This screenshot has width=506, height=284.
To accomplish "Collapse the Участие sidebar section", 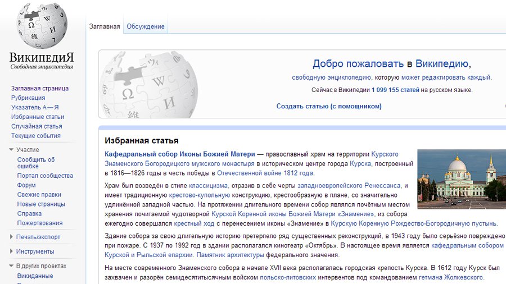I will click(11, 150).
